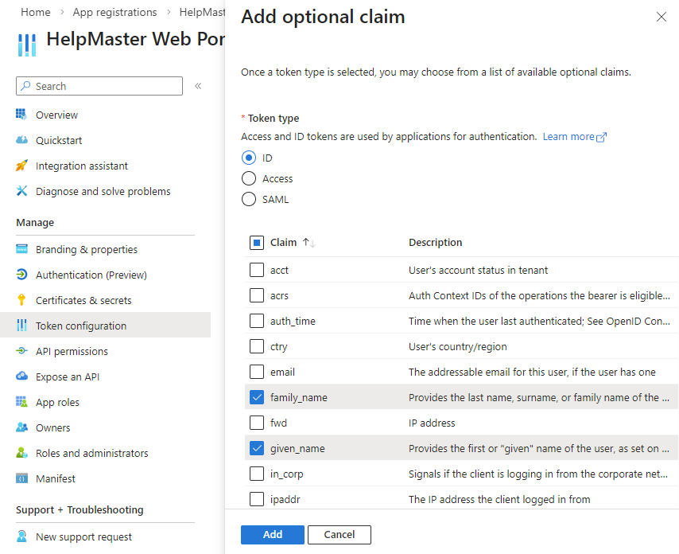The width and height of the screenshot is (679, 554).
Task: Click the App roles icon
Action: 22,402
